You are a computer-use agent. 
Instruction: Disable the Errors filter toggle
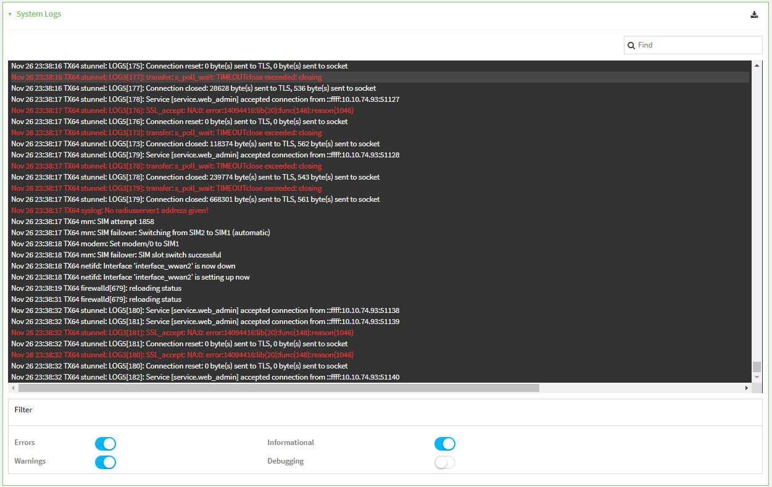(106, 444)
